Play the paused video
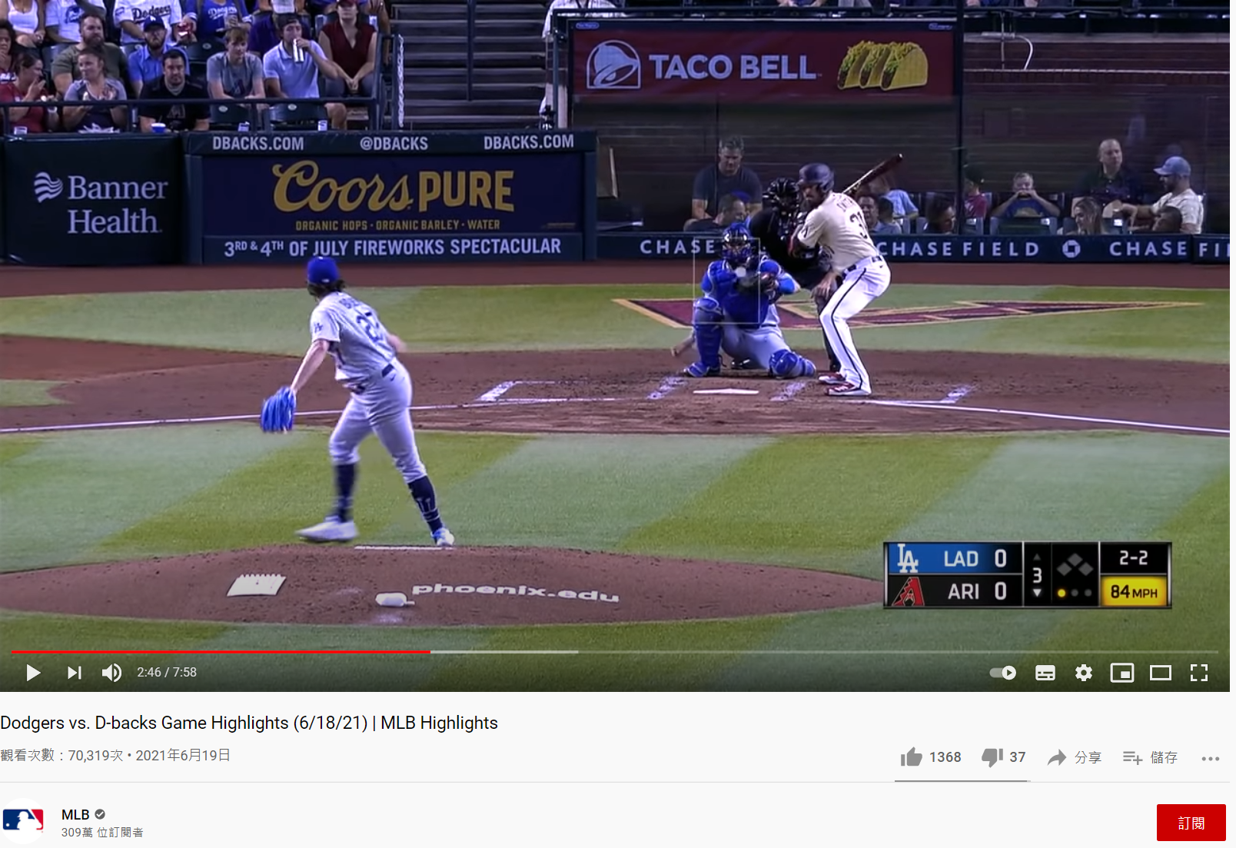Viewport: 1236px width, 848px height. pyautogui.click(x=33, y=673)
